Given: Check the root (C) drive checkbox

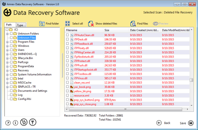Looking at the screenshot, I should pyautogui.click(x=7, y=29).
